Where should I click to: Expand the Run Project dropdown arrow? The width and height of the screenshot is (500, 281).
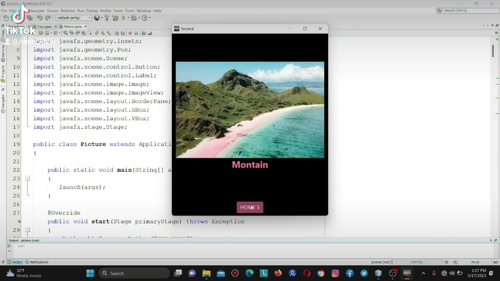tap(129, 18)
